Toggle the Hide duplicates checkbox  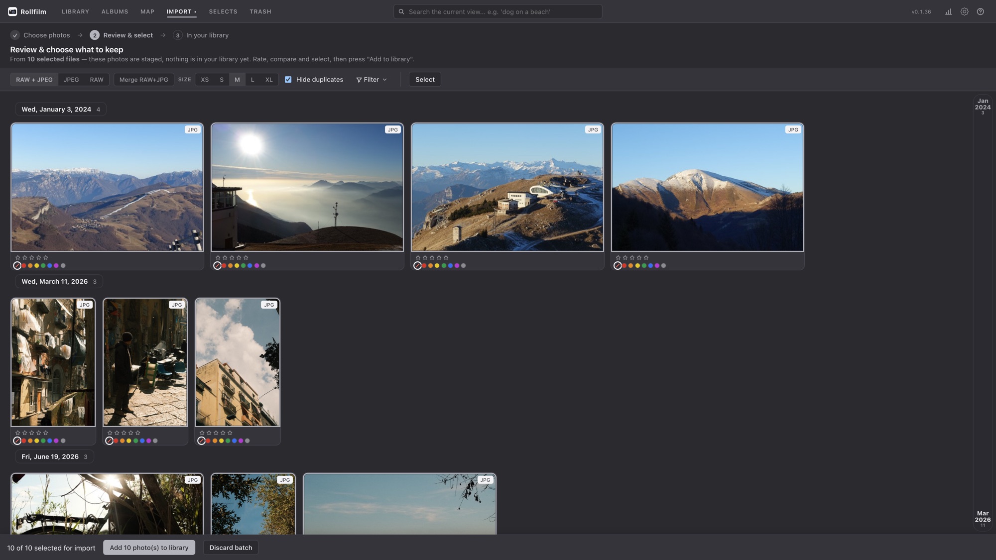pos(288,80)
